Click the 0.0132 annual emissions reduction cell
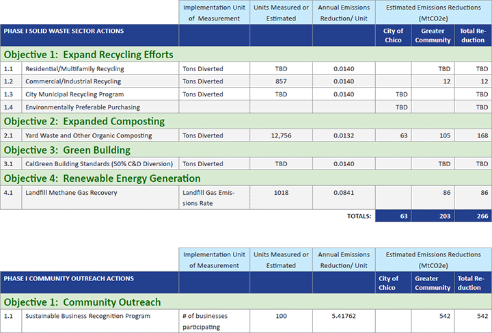This screenshot has height=333, width=492. click(x=344, y=136)
